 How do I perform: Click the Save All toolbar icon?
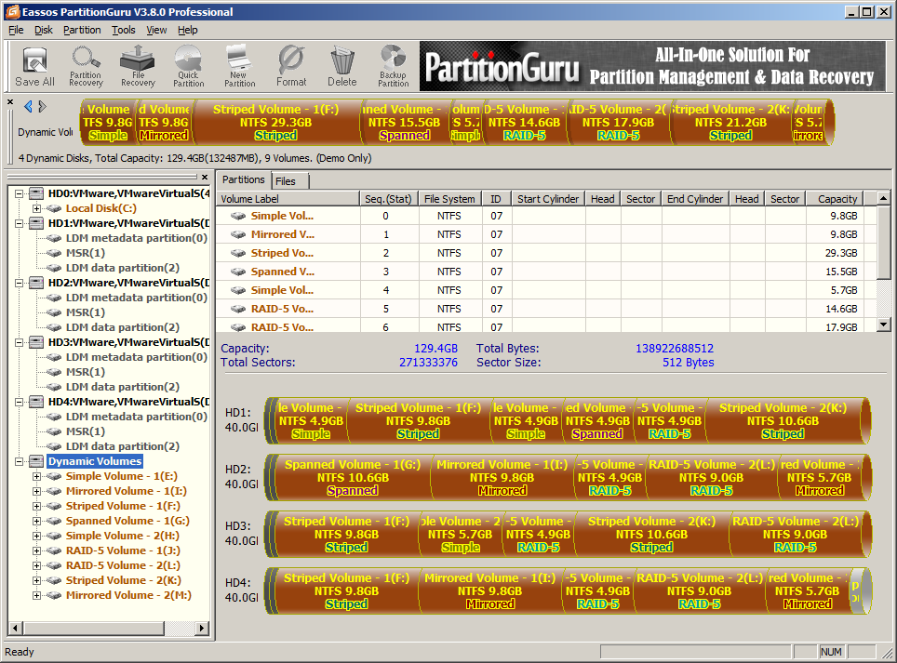pyautogui.click(x=35, y=67)
